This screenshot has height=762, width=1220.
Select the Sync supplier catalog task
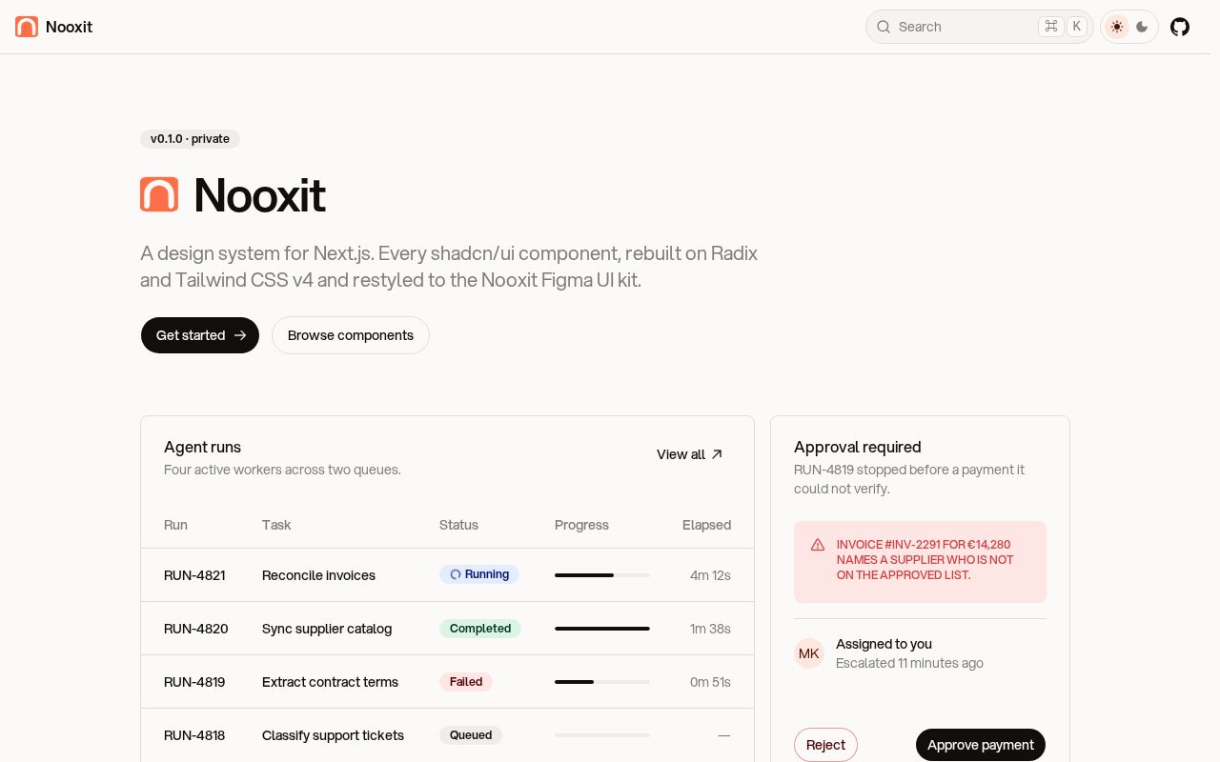pos(327,629)
